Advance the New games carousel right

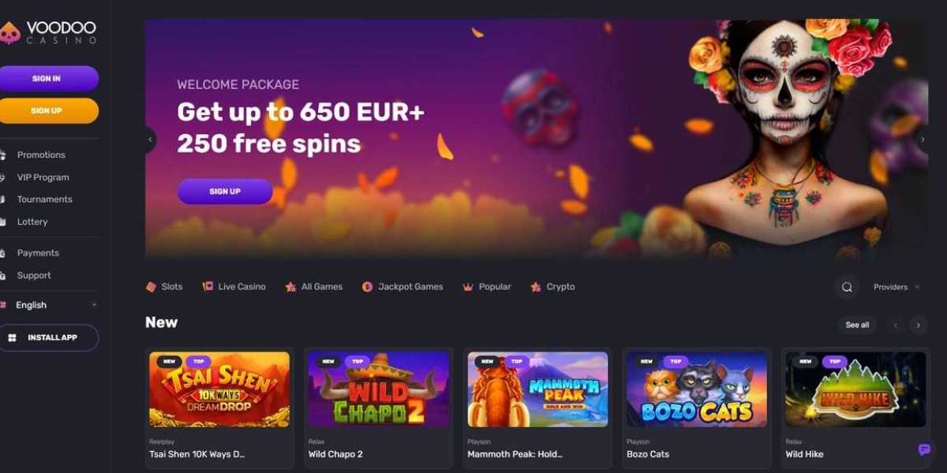click(x=917, y=325)
